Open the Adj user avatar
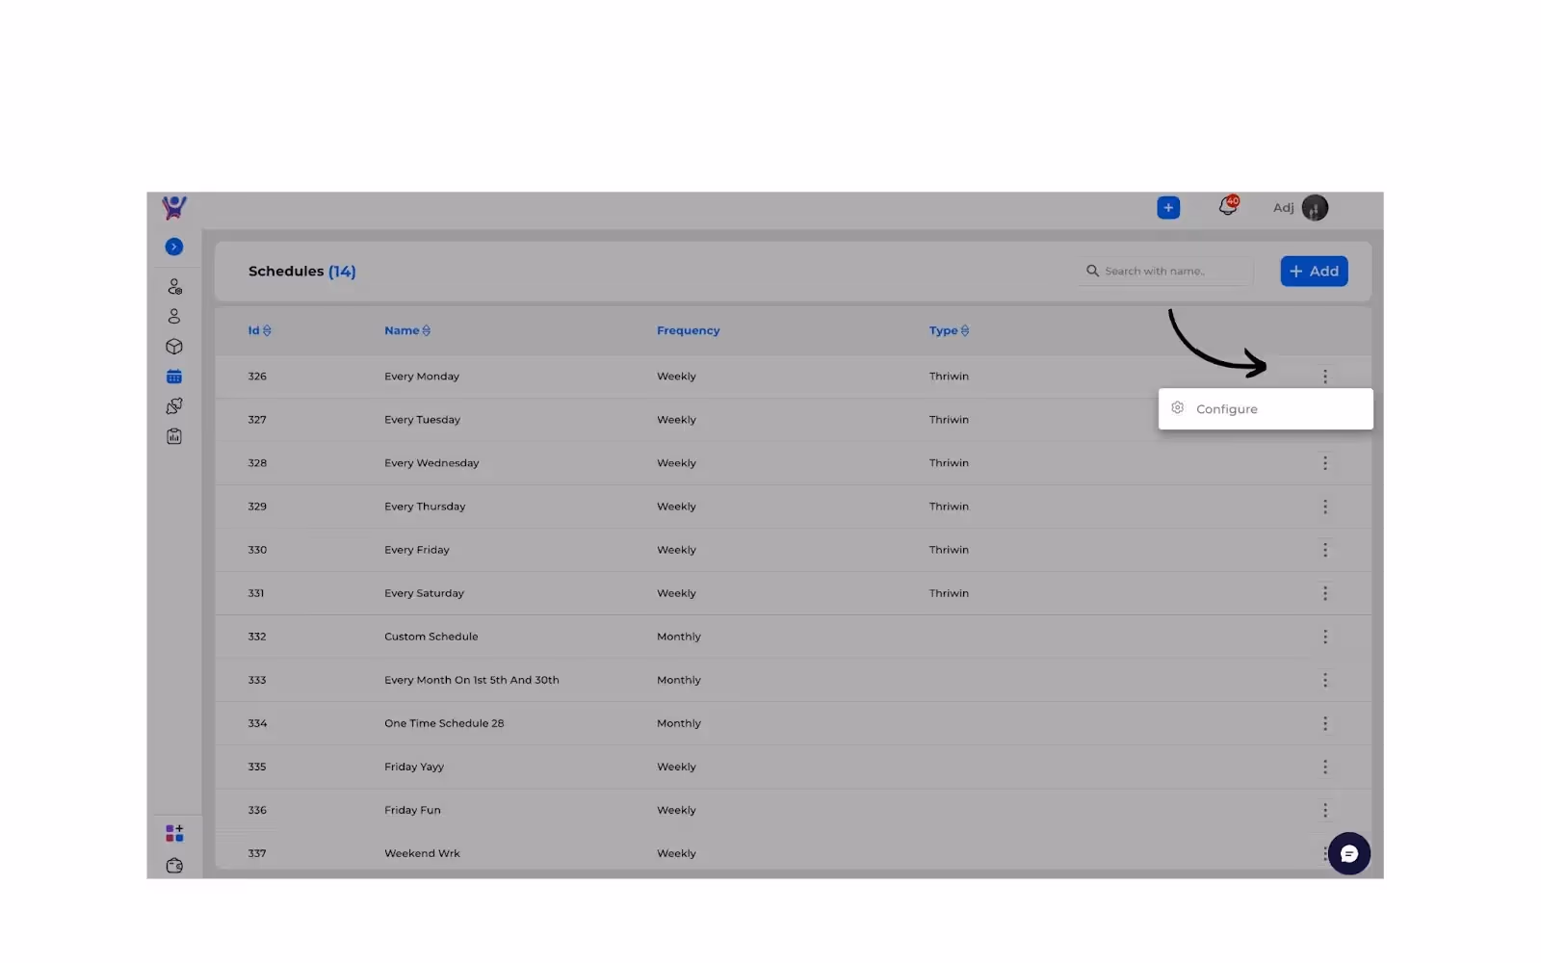 [1315, 207]
